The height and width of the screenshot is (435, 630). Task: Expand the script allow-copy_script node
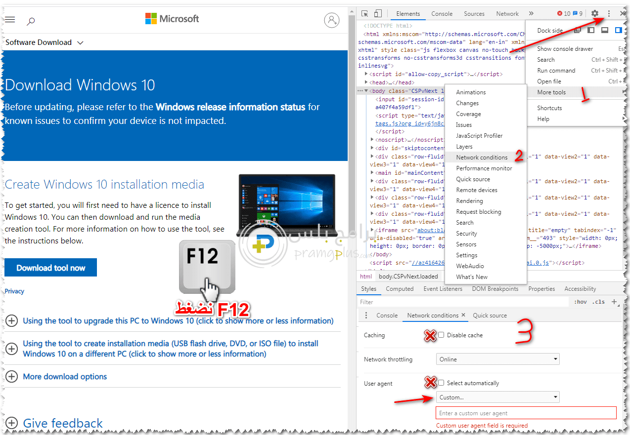[366, 74]
